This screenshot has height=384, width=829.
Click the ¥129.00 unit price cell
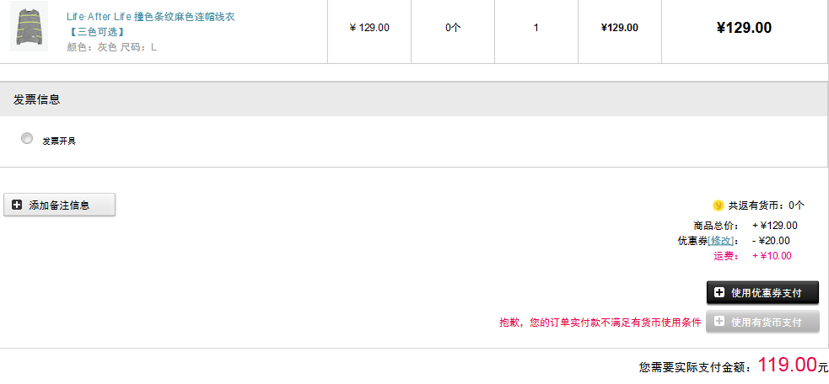(369, 28)
